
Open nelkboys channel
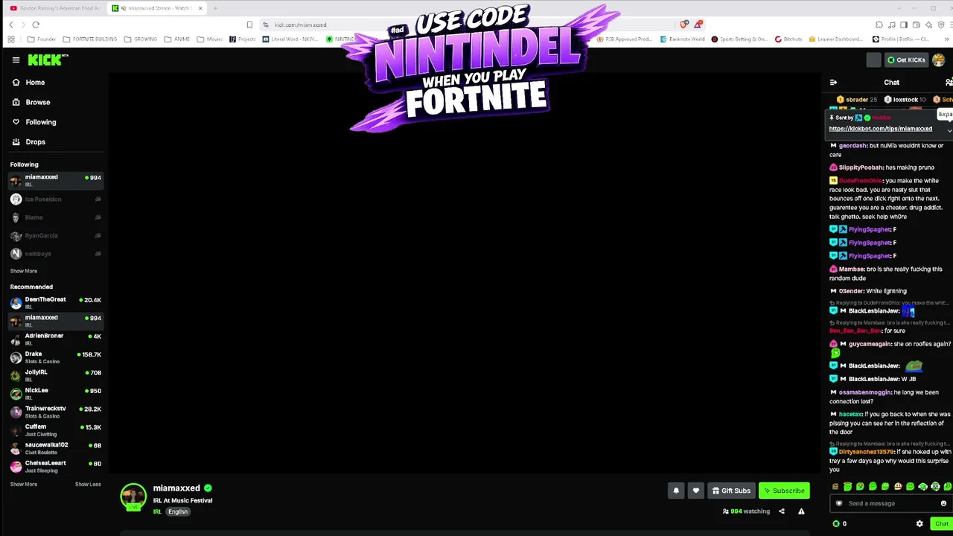click(56, 254)
